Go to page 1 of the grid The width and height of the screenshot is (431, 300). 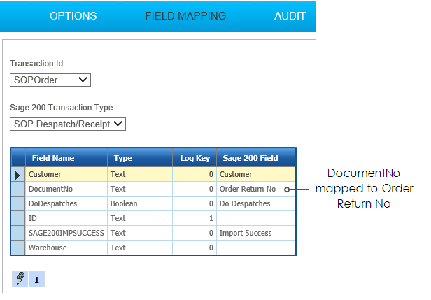pyautogui.click(x=36, y=279)
